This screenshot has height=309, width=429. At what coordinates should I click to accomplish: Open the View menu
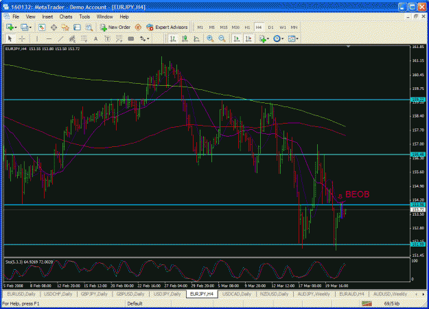pos(31,17)
